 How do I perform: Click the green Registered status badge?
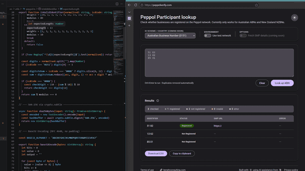[x=186, y=126]
